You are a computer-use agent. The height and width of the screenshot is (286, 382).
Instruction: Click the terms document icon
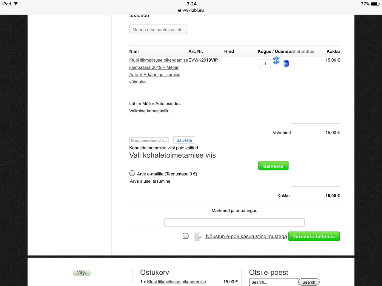click(197, 237)
